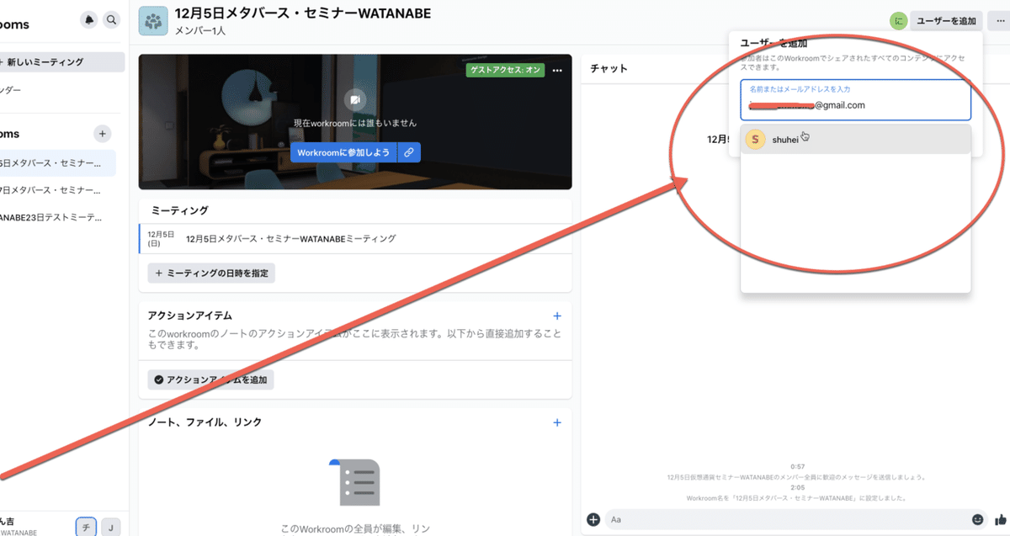Select the shuhei user suggestion row
This screenshot has width=1010, height=536.
pyautogui.click(x=856, y=140)
